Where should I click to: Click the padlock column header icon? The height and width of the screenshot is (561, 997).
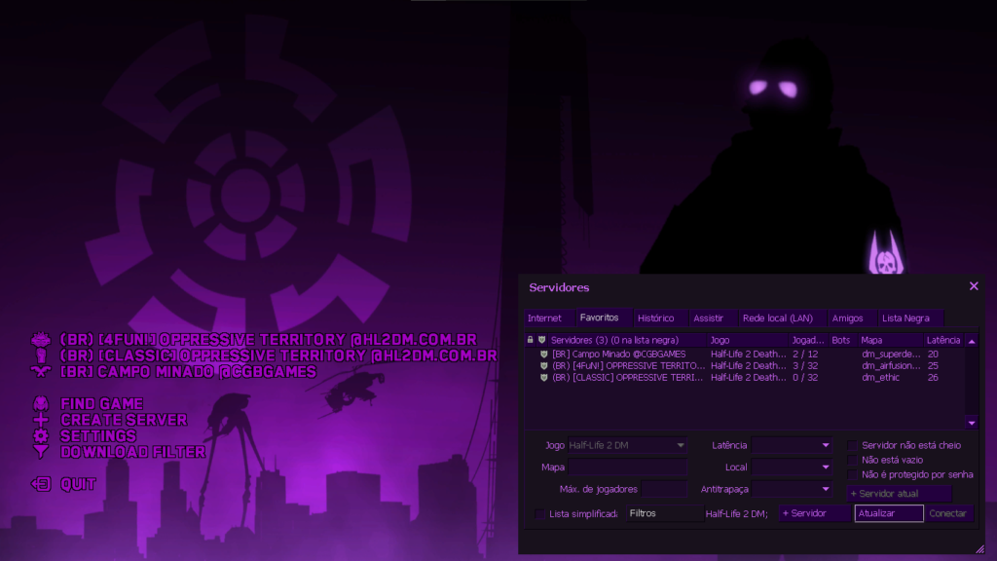point(531,340)
